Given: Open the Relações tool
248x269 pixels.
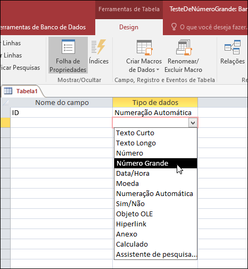Looking at the screenshot, I should tap(233, 52).
